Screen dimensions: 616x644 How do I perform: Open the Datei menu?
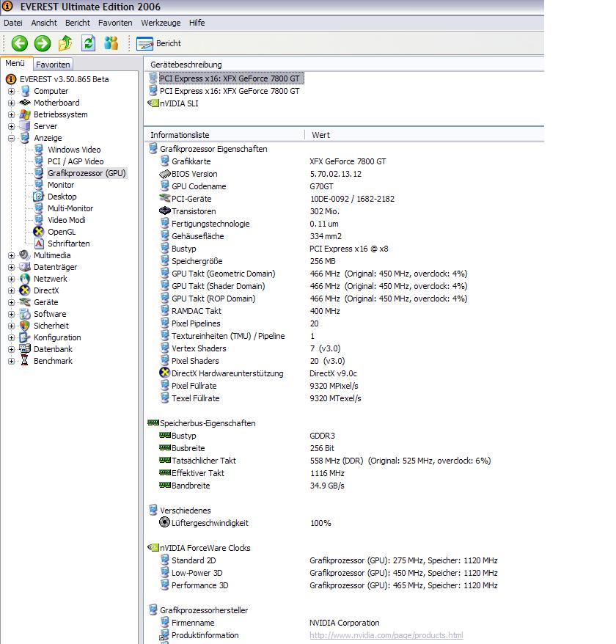pyautogui.click(x=13, y=23)
